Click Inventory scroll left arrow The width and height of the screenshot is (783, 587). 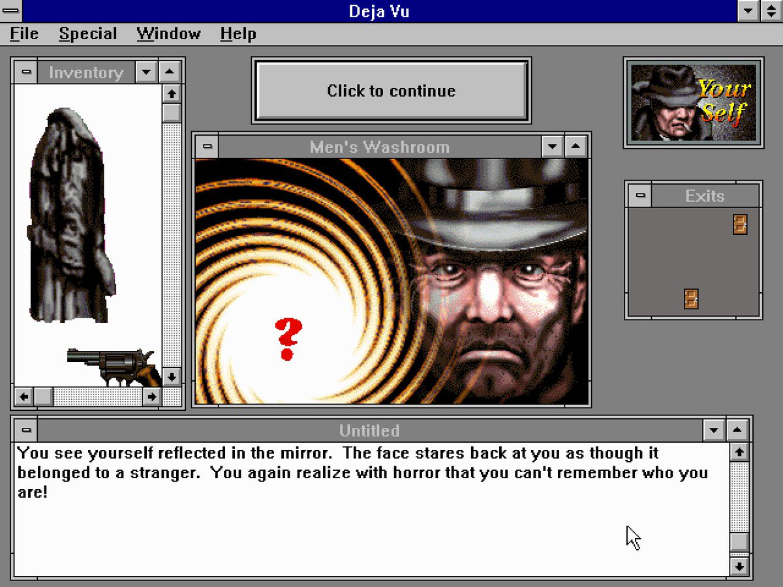pyautogui.click(x=23, y=396)
